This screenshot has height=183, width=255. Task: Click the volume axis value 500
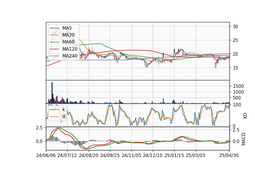point(237,98)
